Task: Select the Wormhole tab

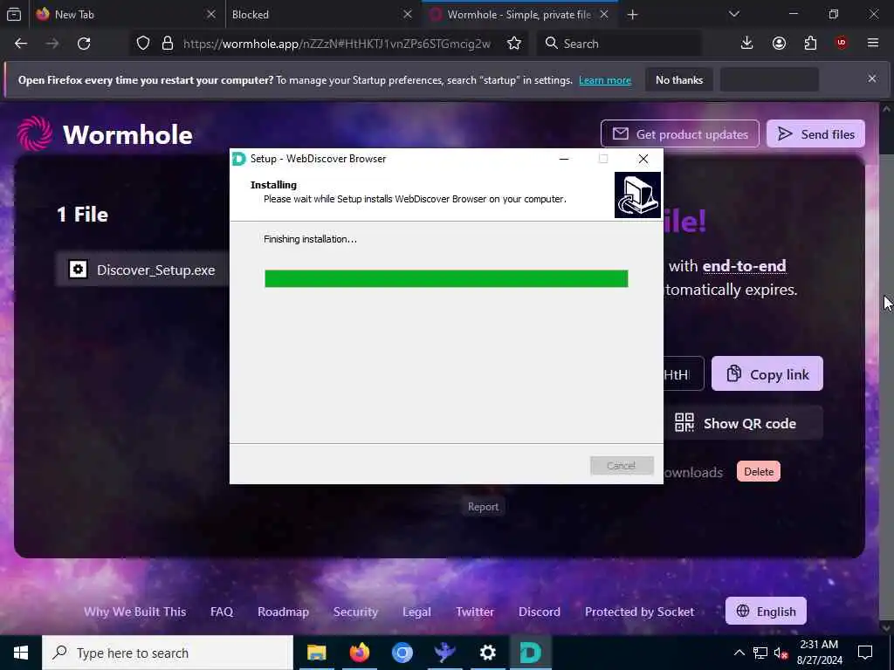Action: pos(519,15)
